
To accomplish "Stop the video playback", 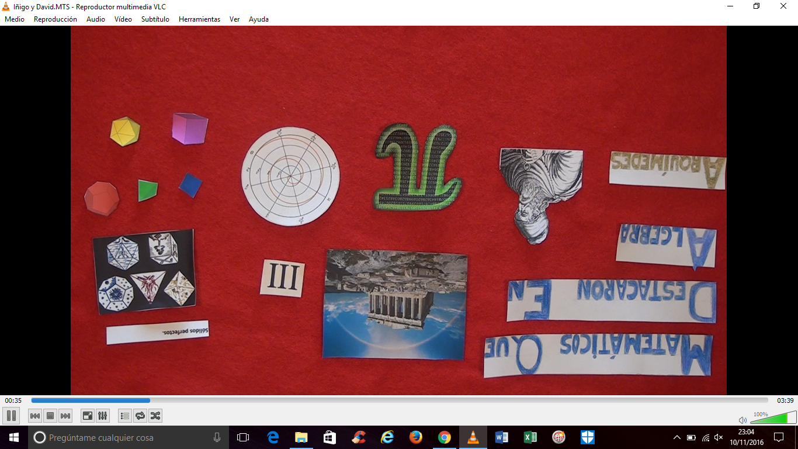I will tap(50, 416).
